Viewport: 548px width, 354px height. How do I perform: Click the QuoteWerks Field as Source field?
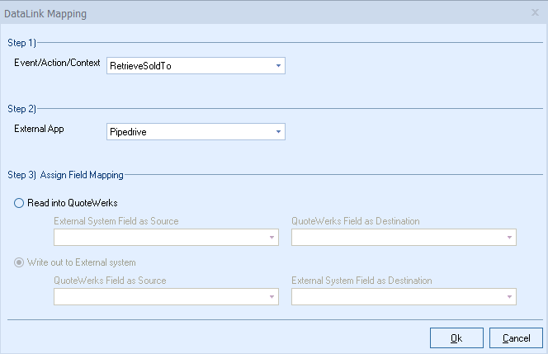click(159, 297)
